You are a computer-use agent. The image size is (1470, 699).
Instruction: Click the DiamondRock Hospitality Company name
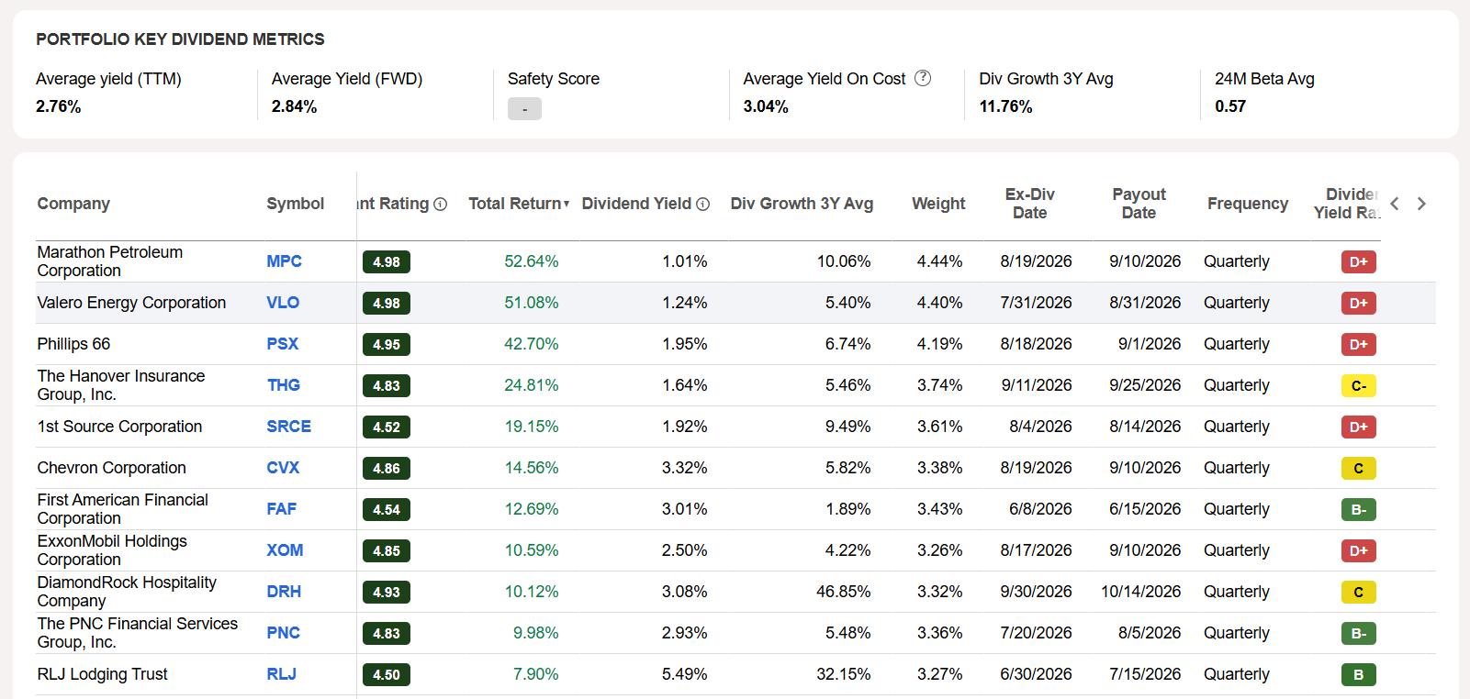(127, 592)
